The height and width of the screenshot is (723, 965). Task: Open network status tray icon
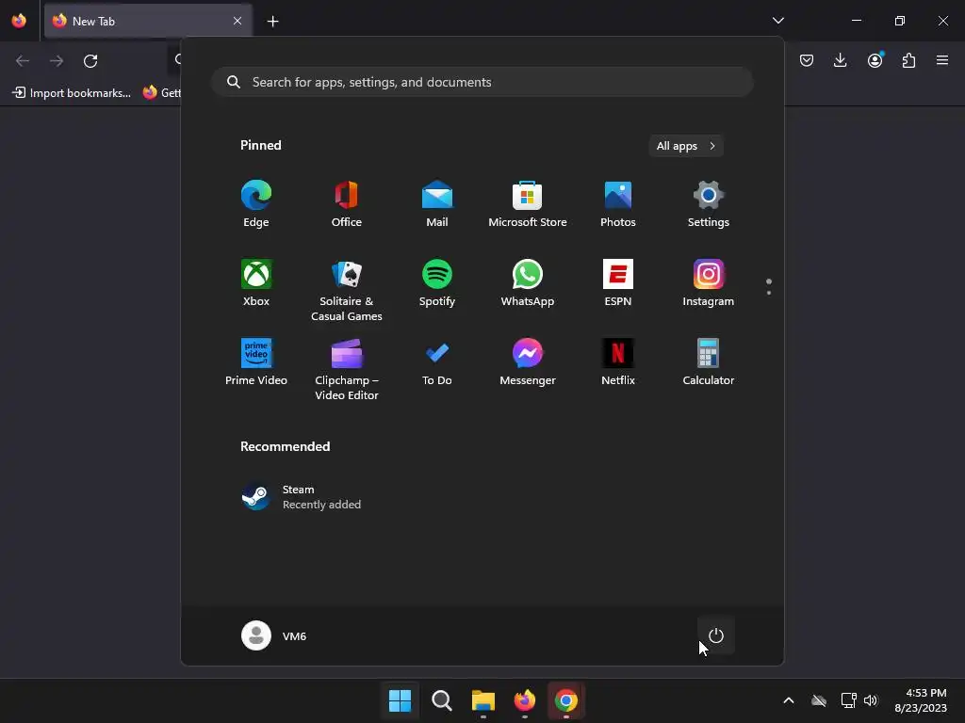849,700
